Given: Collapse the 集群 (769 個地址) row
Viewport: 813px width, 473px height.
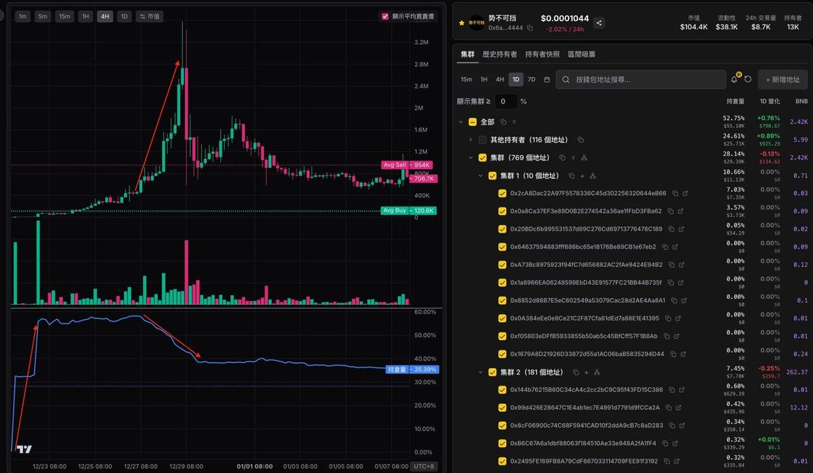Looking at the screenshot, I should 470,158.
